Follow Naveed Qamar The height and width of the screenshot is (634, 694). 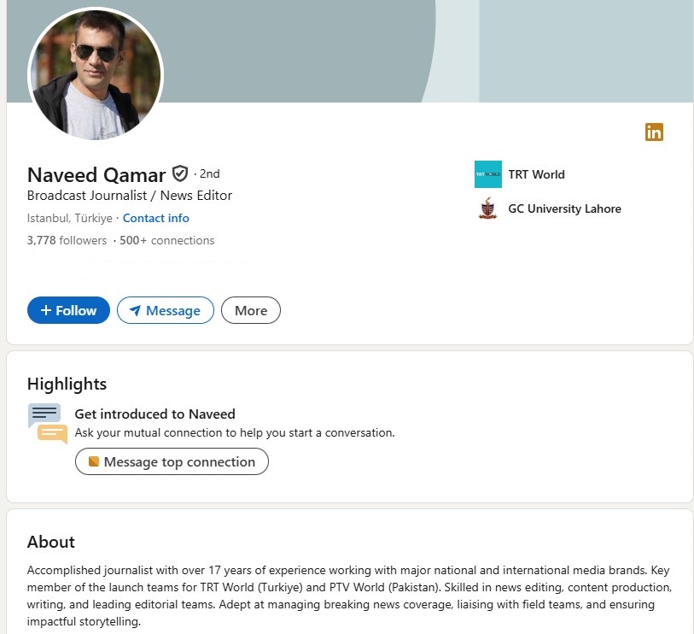point(68,311)
